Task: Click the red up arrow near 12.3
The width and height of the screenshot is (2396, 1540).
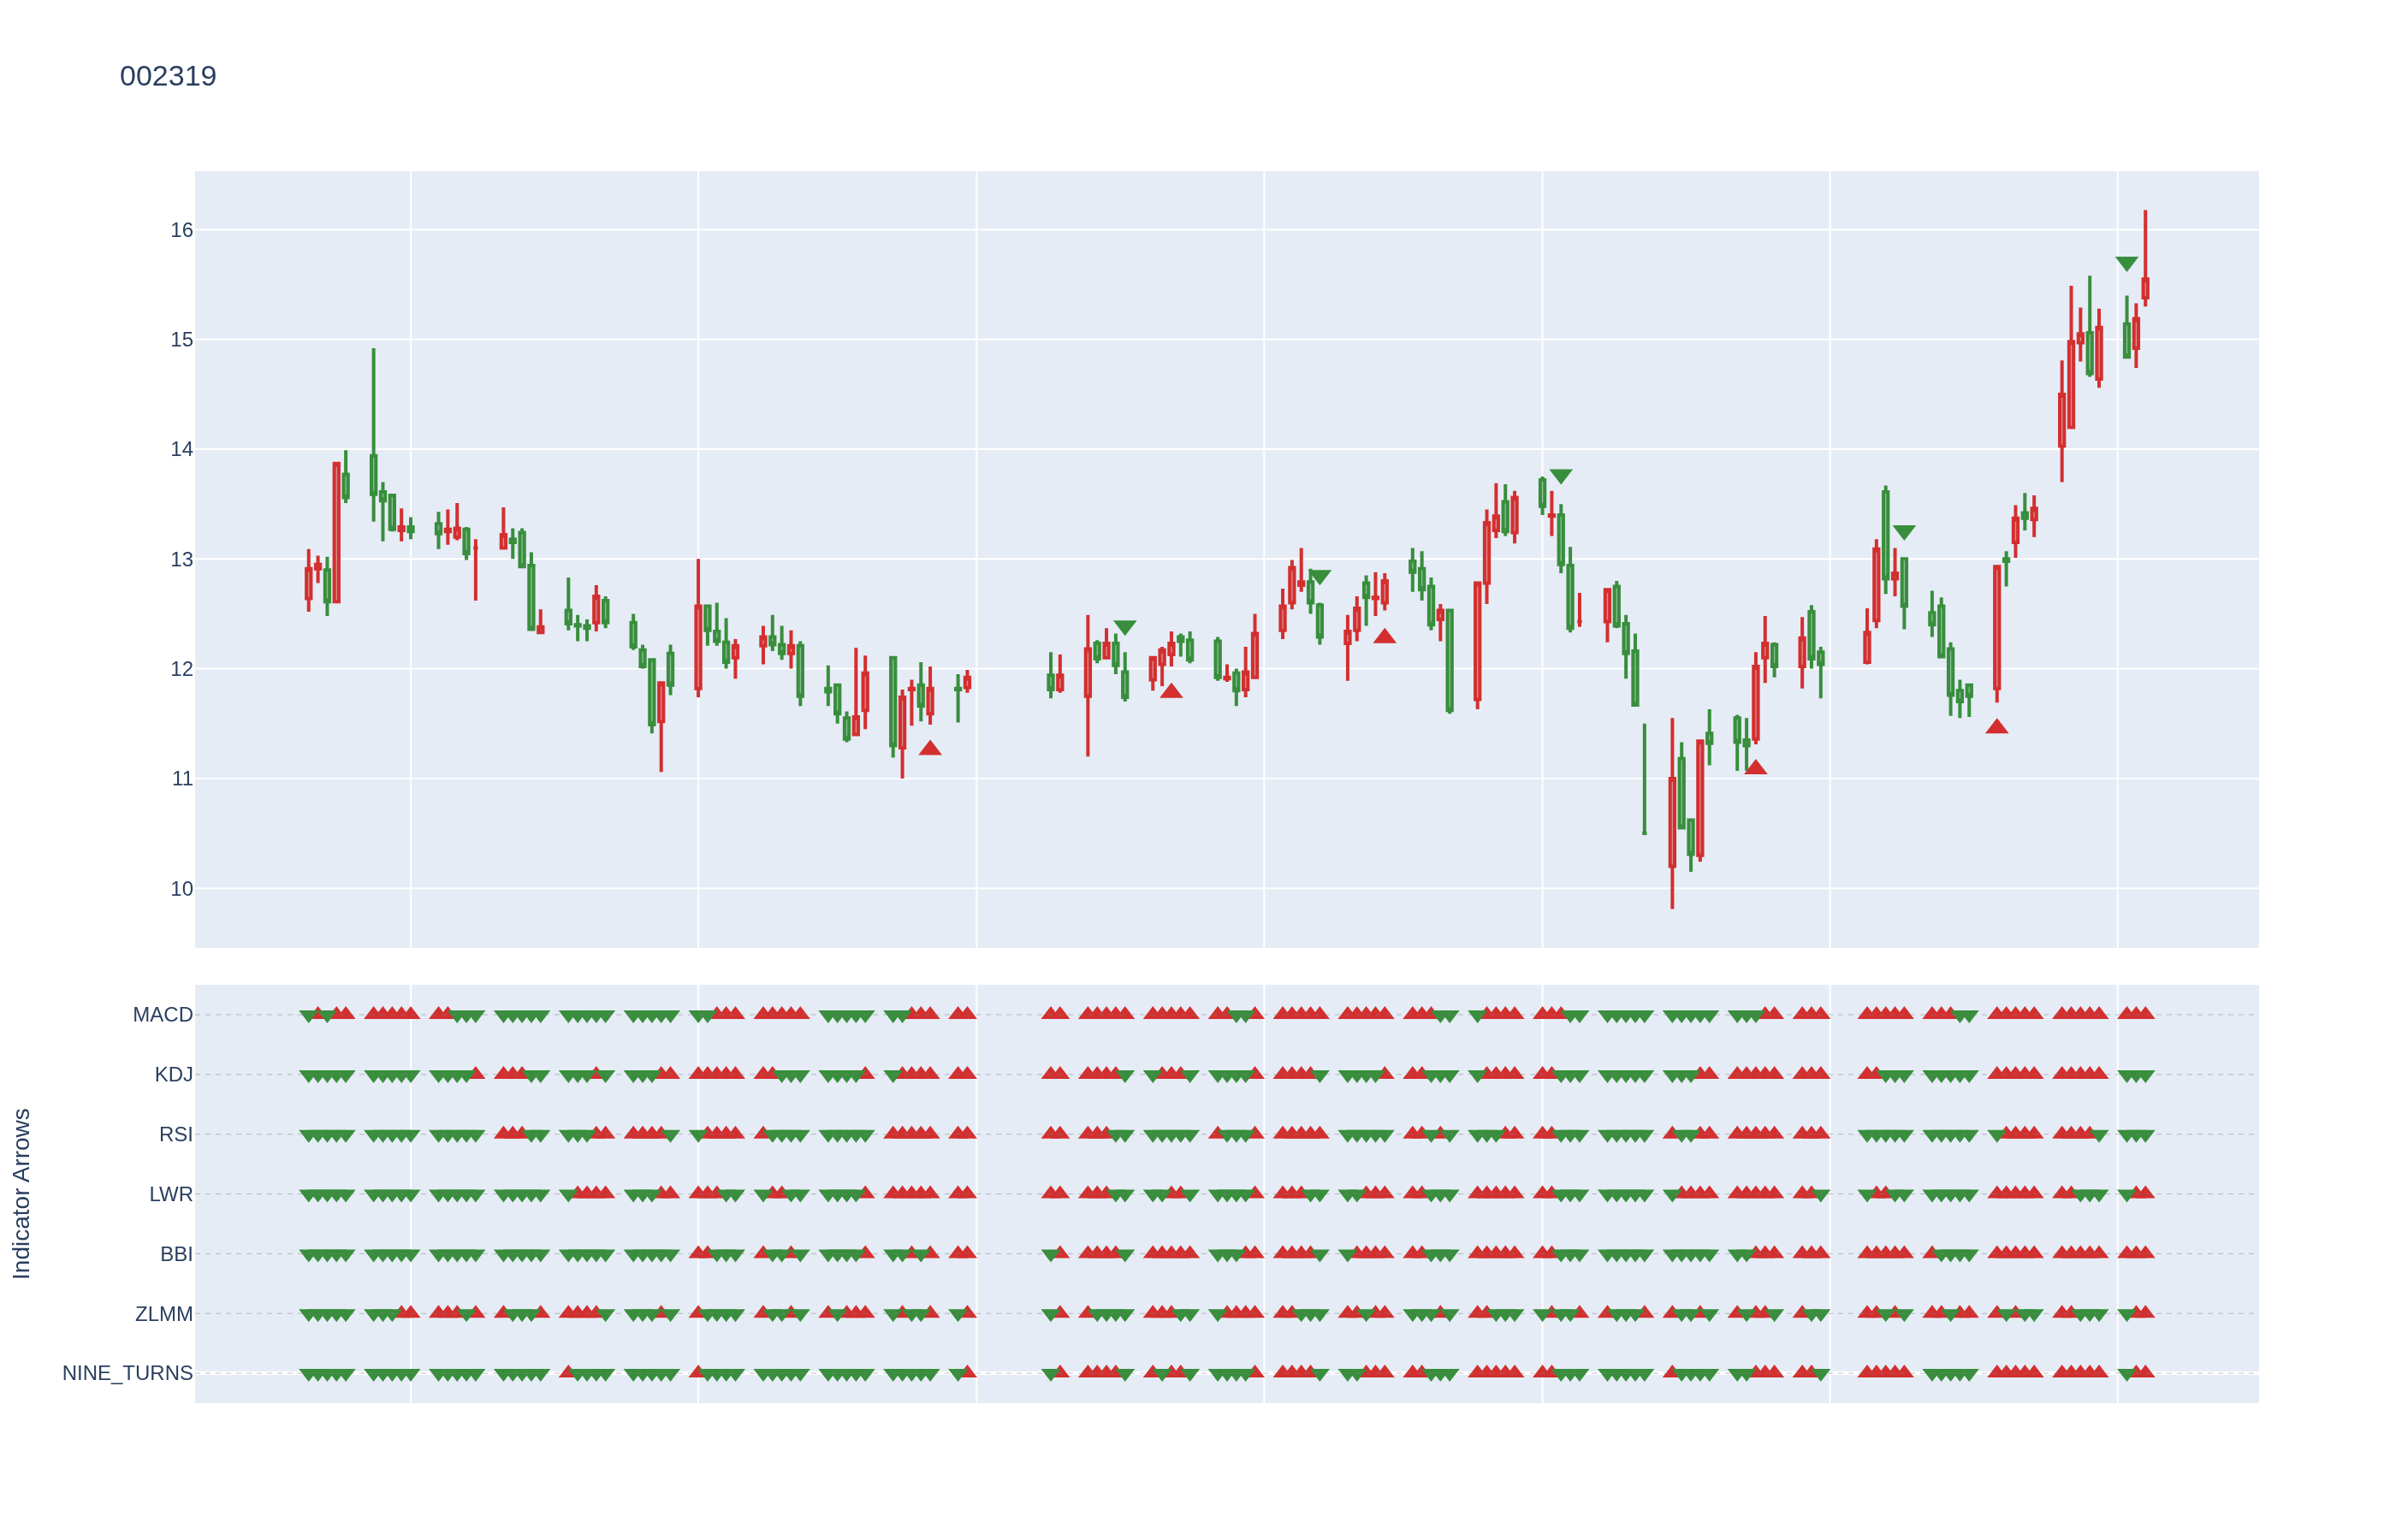Action: click(1384, 636)
